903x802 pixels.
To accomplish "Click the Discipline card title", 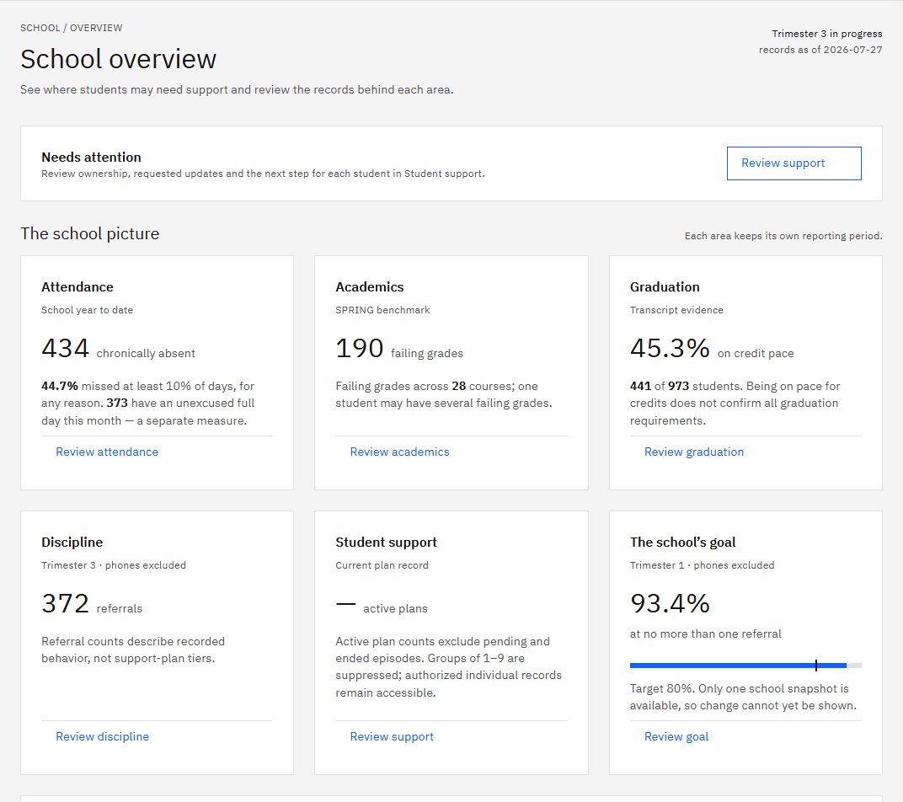I will point(72,543).
